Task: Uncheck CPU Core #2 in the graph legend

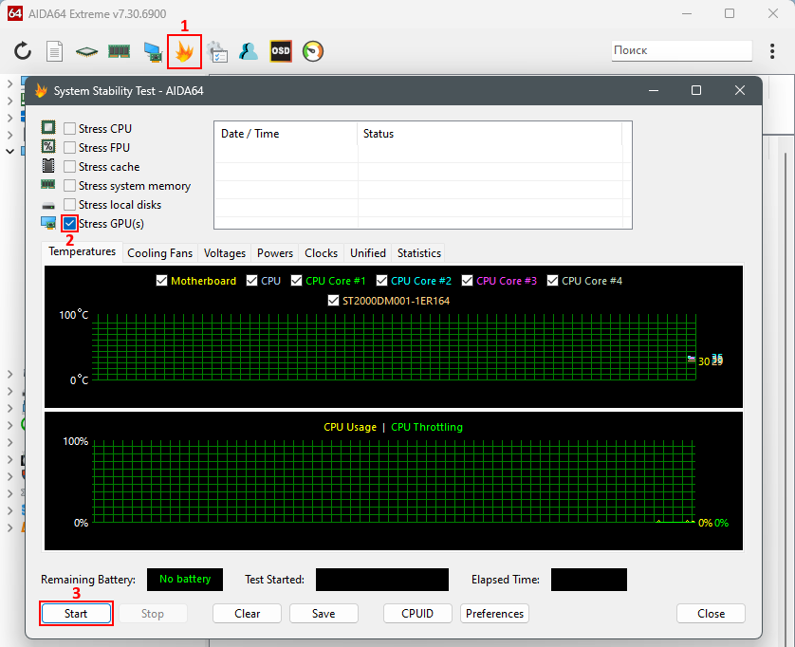Action: tap(381, 281)
